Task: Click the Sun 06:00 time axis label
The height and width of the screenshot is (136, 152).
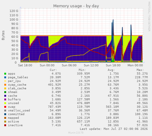Action: pyautogui.click(x=69, y=65)
